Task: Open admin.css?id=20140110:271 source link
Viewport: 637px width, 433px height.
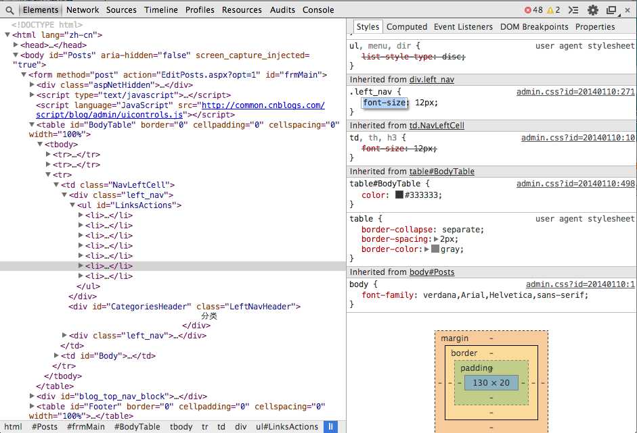Action: click(x=575, y=92)
